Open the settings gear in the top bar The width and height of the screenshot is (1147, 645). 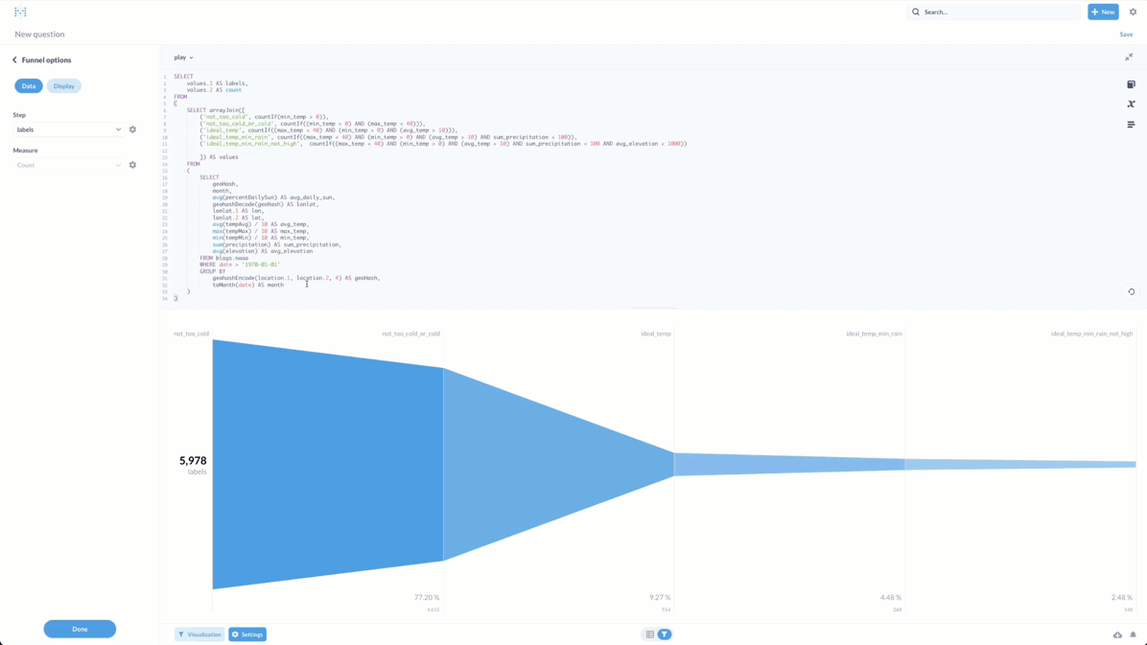click(1133, 12)
